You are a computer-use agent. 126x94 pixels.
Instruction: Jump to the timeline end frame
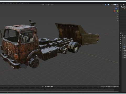click(x=52, y=86)
